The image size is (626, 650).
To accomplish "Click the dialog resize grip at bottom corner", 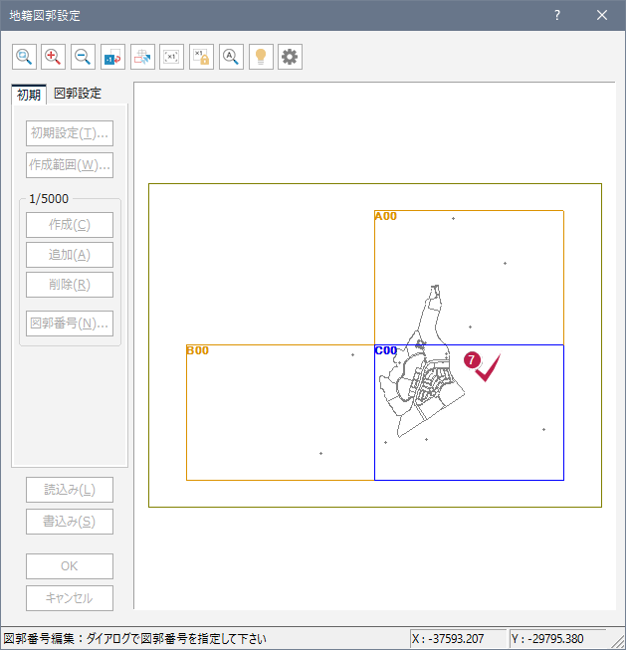I will click(616, 640).
